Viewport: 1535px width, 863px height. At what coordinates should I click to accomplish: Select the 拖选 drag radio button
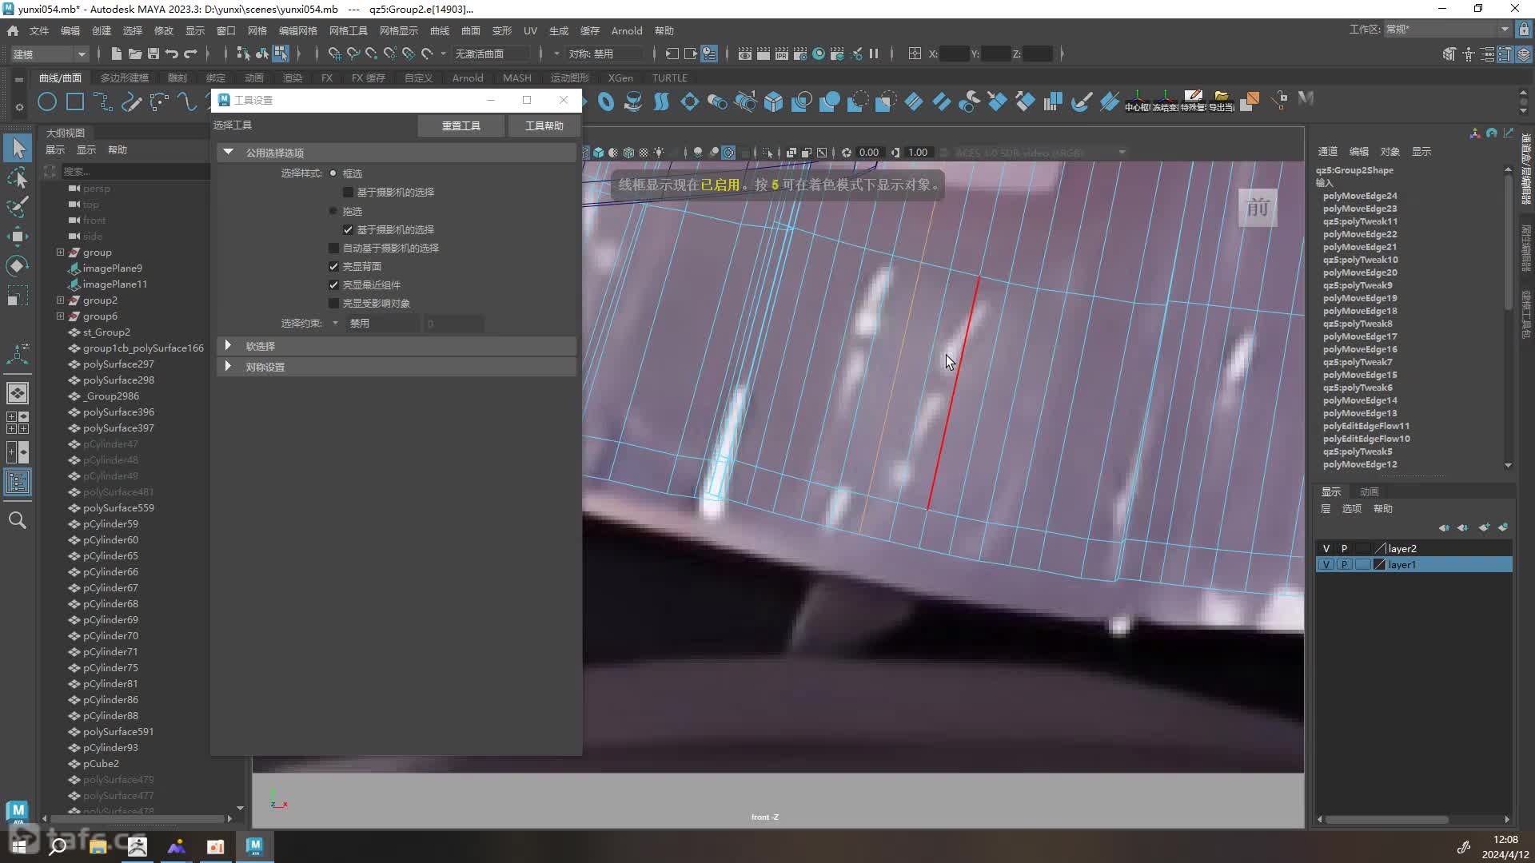coord(333,211)
